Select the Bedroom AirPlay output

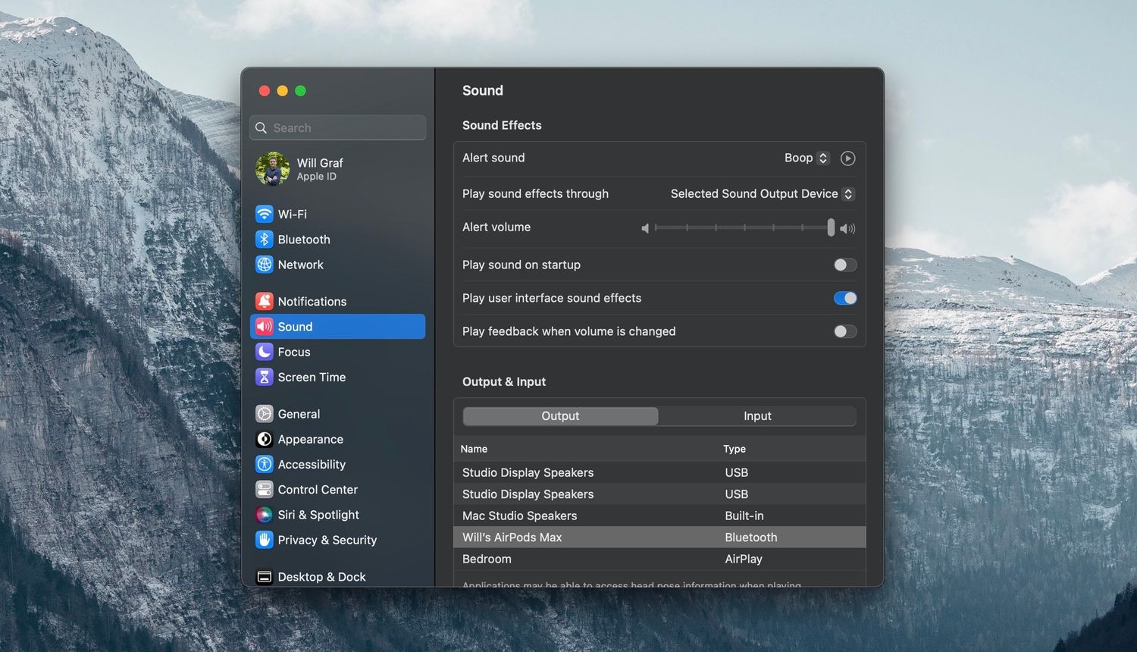(x=659, y=559)
